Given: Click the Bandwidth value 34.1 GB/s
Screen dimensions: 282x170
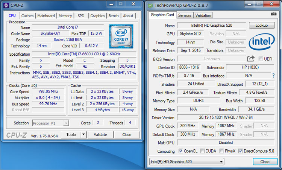Looking at the screenshot, I should 256,109.
